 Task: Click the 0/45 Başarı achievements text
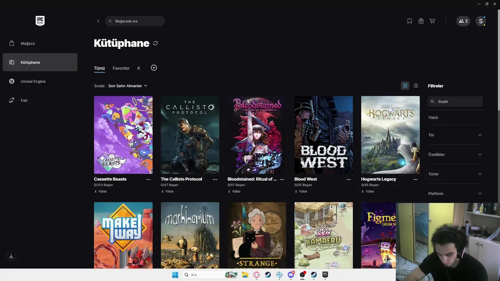point(370,185)
